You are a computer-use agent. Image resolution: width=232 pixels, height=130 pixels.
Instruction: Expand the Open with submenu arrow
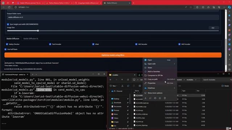pyautogui.click(x=174, y=64)
